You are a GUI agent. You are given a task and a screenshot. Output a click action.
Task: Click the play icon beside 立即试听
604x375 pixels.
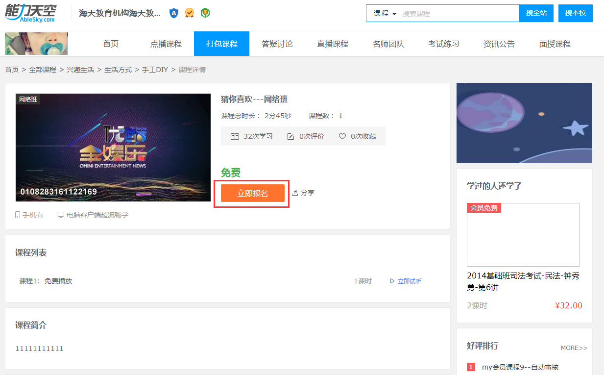392,281
